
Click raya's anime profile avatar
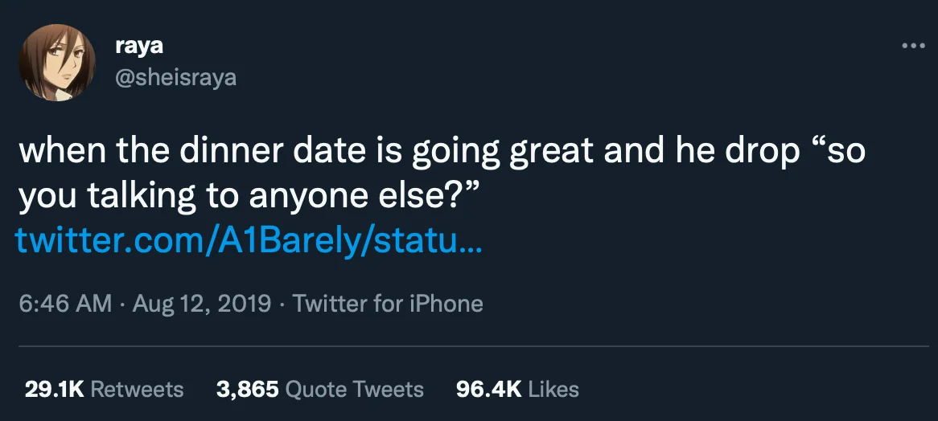(57, 63)
